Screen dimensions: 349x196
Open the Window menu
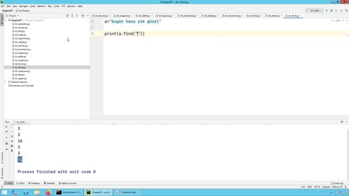[71, 6]
